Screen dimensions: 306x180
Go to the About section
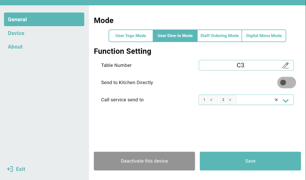pyautogui.click(x=15, y=47)
